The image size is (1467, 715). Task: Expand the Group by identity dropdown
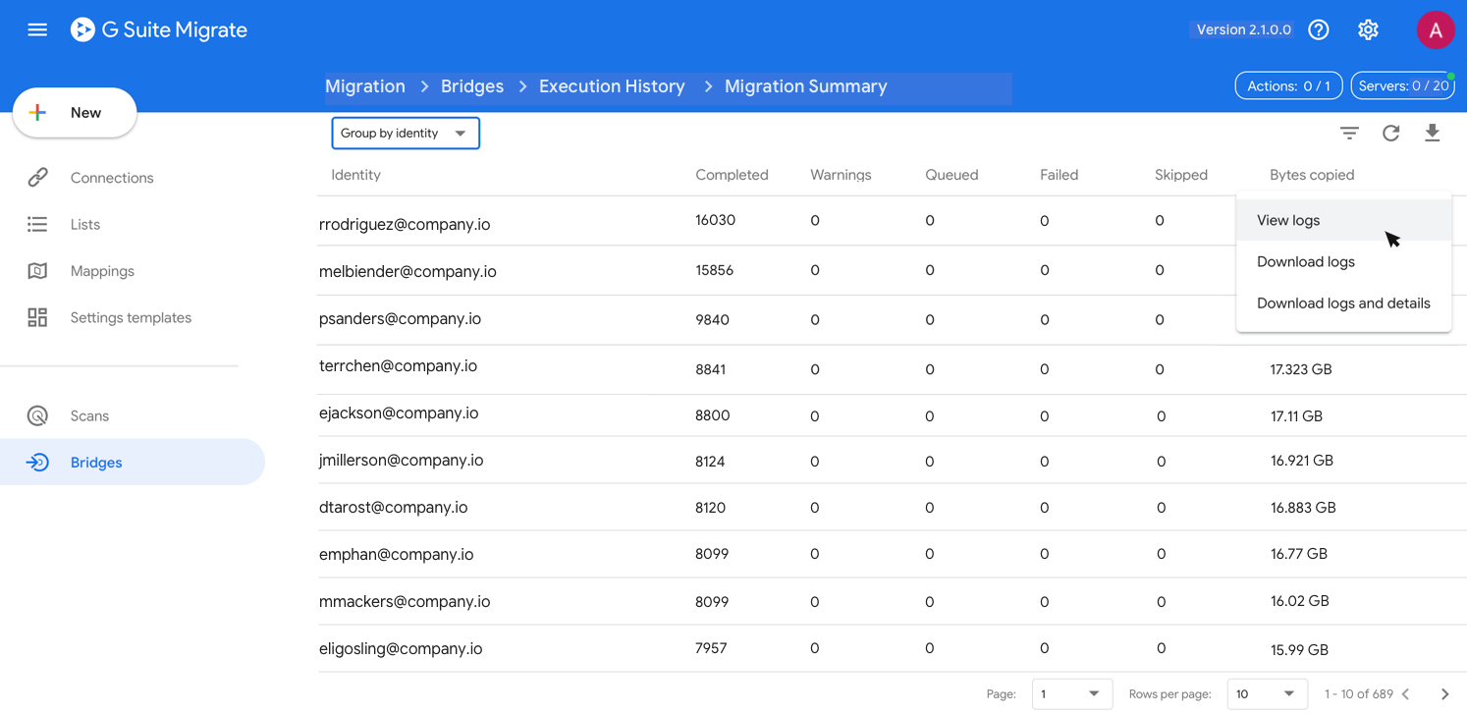[406, 134]
